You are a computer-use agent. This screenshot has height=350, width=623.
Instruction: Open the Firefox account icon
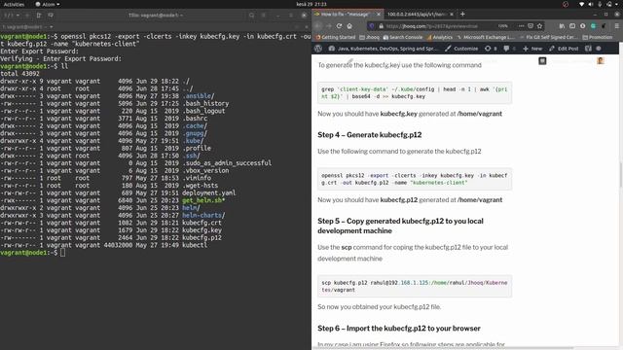pos(582,26)
